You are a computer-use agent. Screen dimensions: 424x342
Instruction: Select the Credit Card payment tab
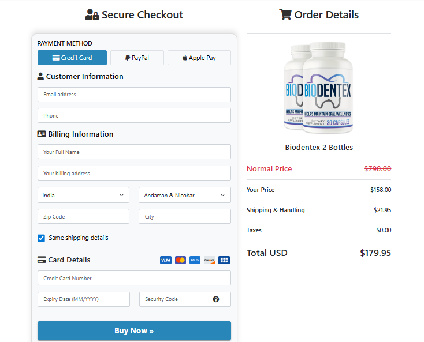pyautogui.click(x=72, y=58)
